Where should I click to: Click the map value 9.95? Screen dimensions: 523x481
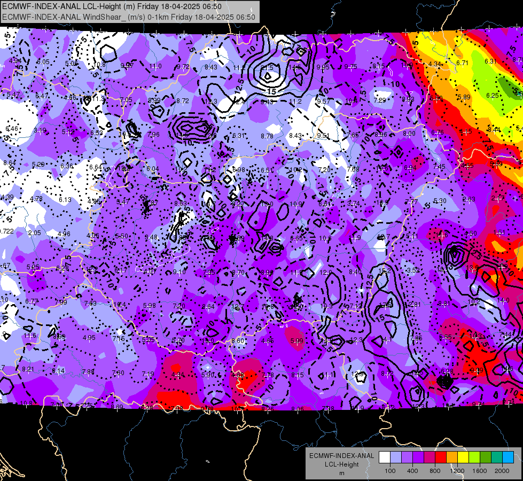click(x=323, y=67)
